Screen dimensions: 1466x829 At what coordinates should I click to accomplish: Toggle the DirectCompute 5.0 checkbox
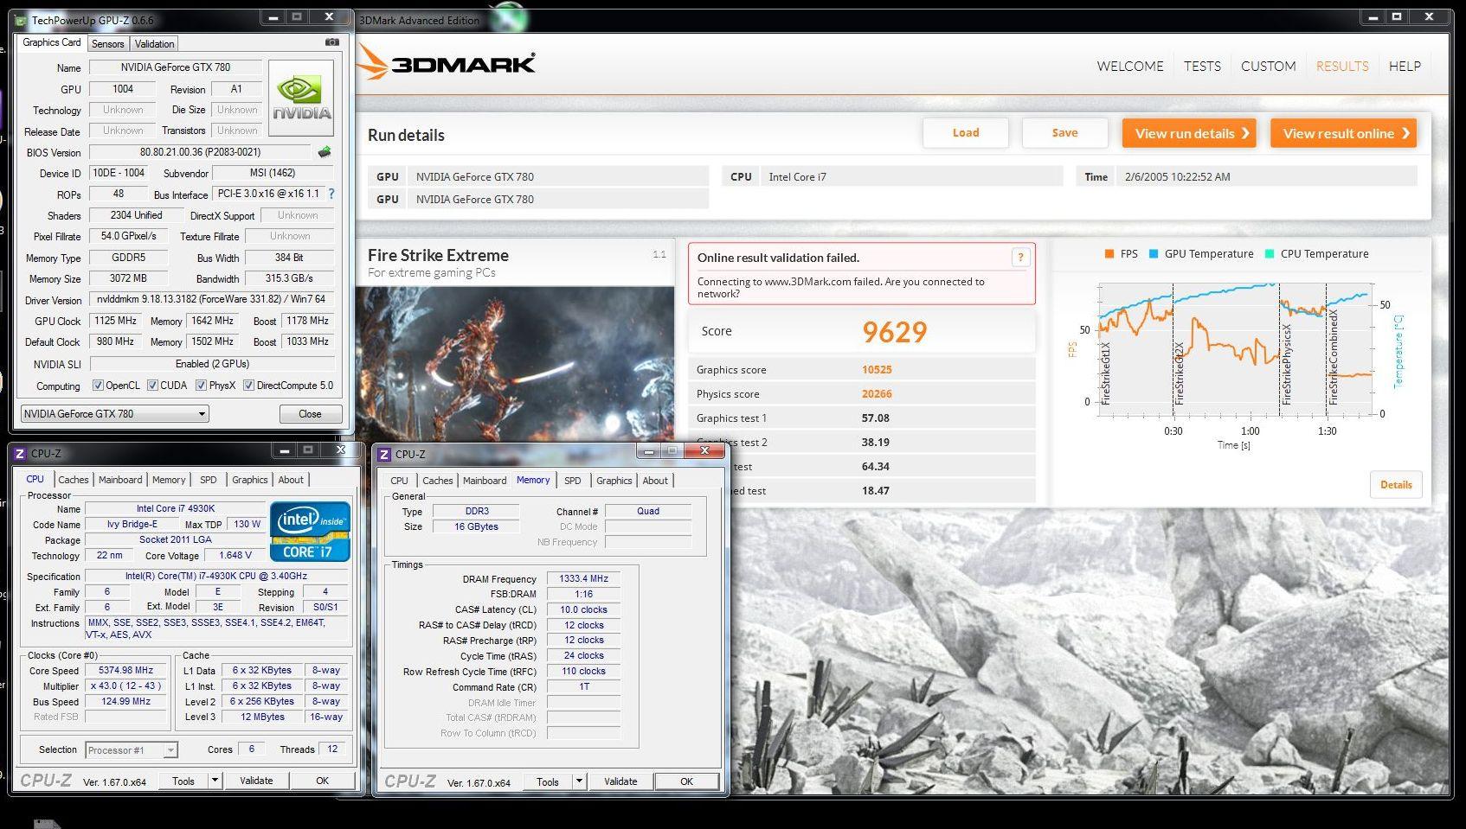click(x=248, y=386)
